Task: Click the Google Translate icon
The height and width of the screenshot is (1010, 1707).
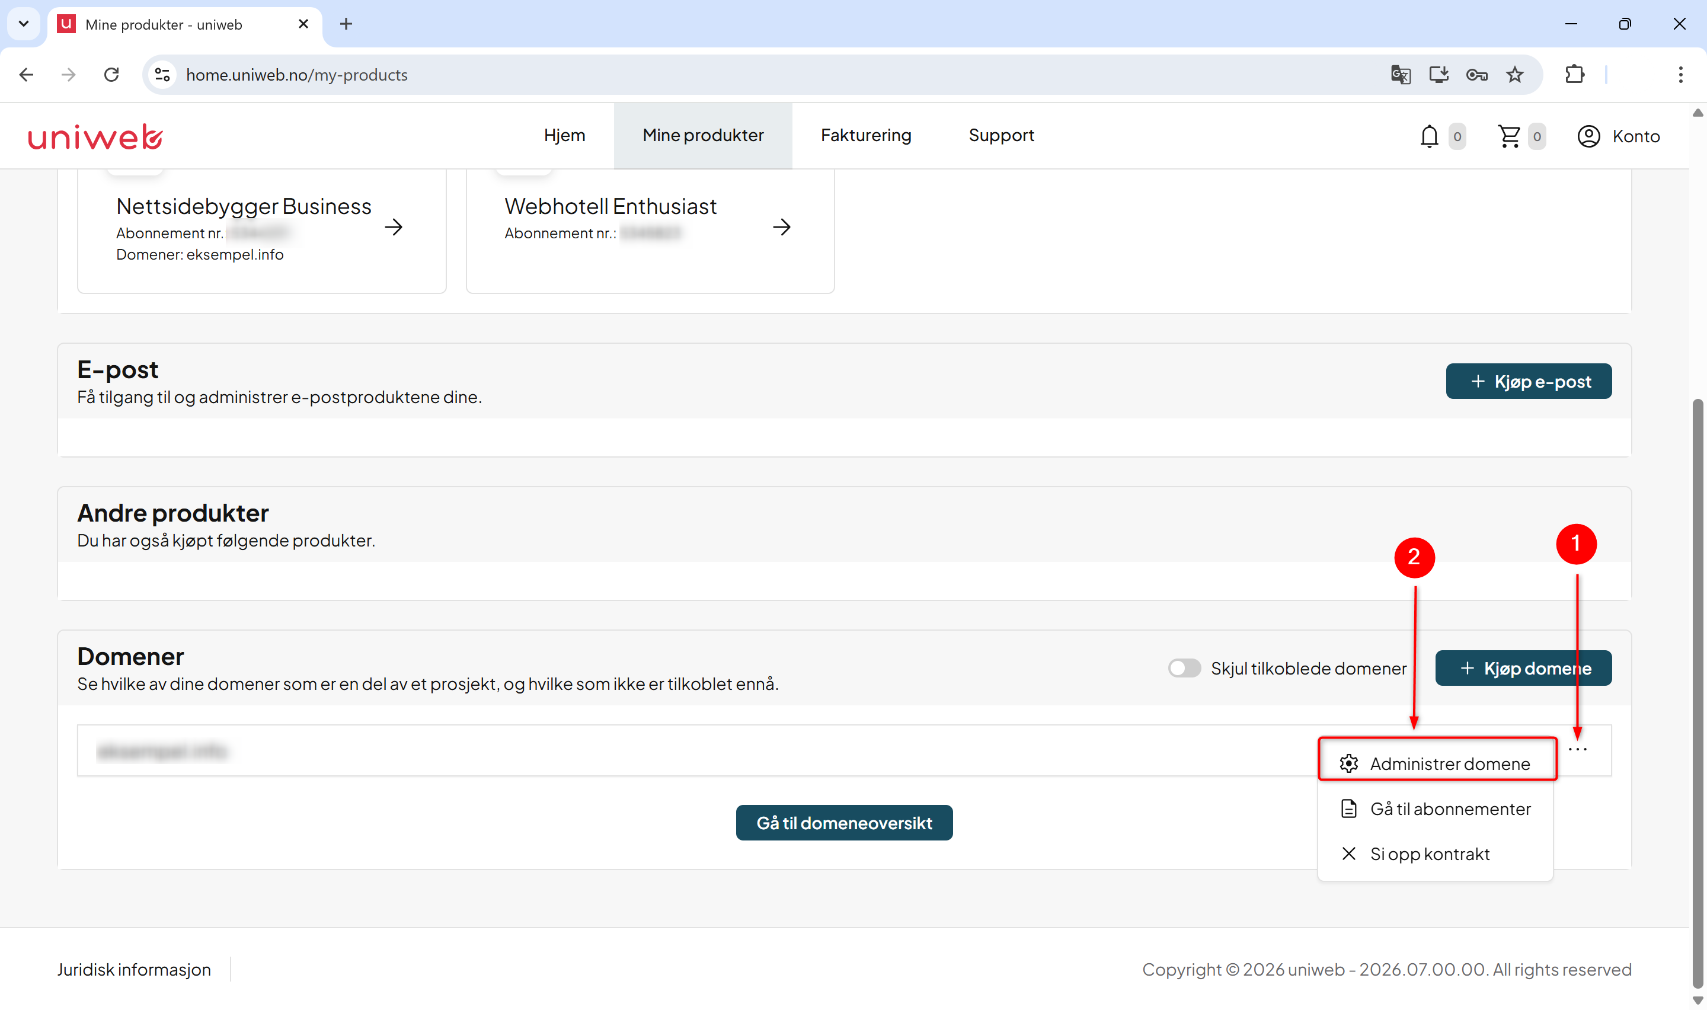Action: [1400, 75]
